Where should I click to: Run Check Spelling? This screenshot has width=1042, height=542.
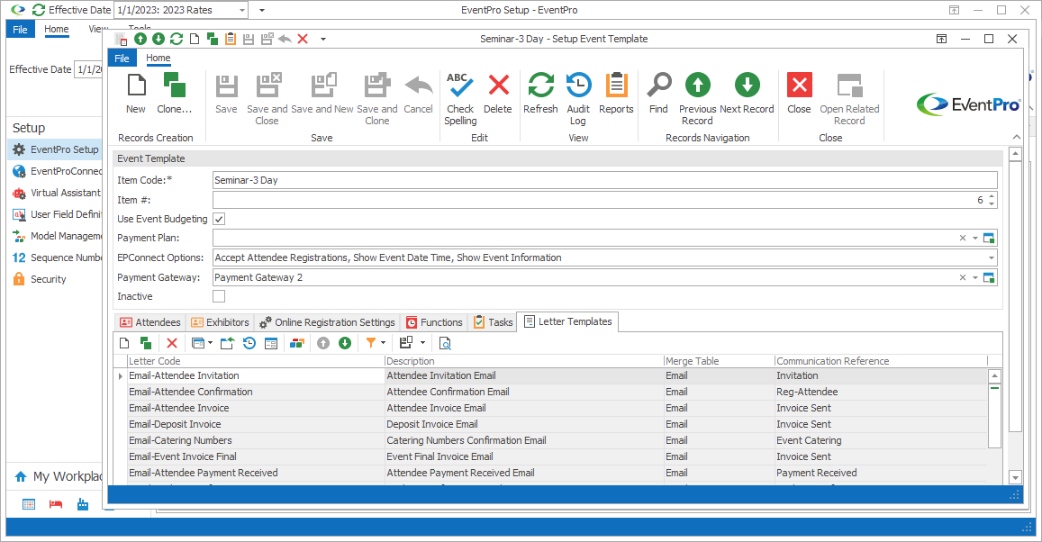pos(460,100)
